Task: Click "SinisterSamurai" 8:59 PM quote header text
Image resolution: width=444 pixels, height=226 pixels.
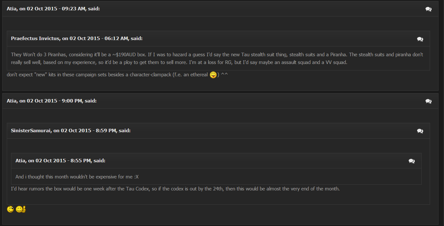Action: (x=71, y=131)
